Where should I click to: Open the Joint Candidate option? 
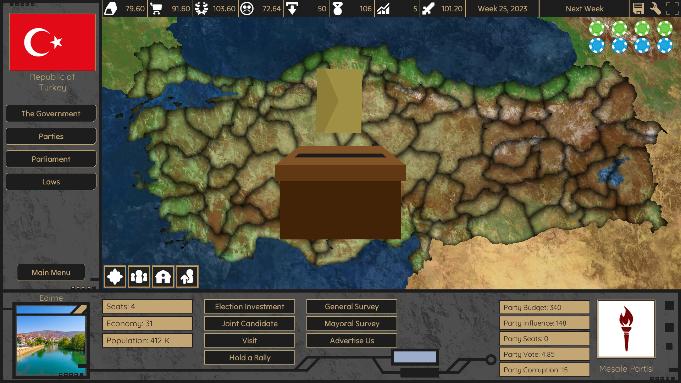249,323
